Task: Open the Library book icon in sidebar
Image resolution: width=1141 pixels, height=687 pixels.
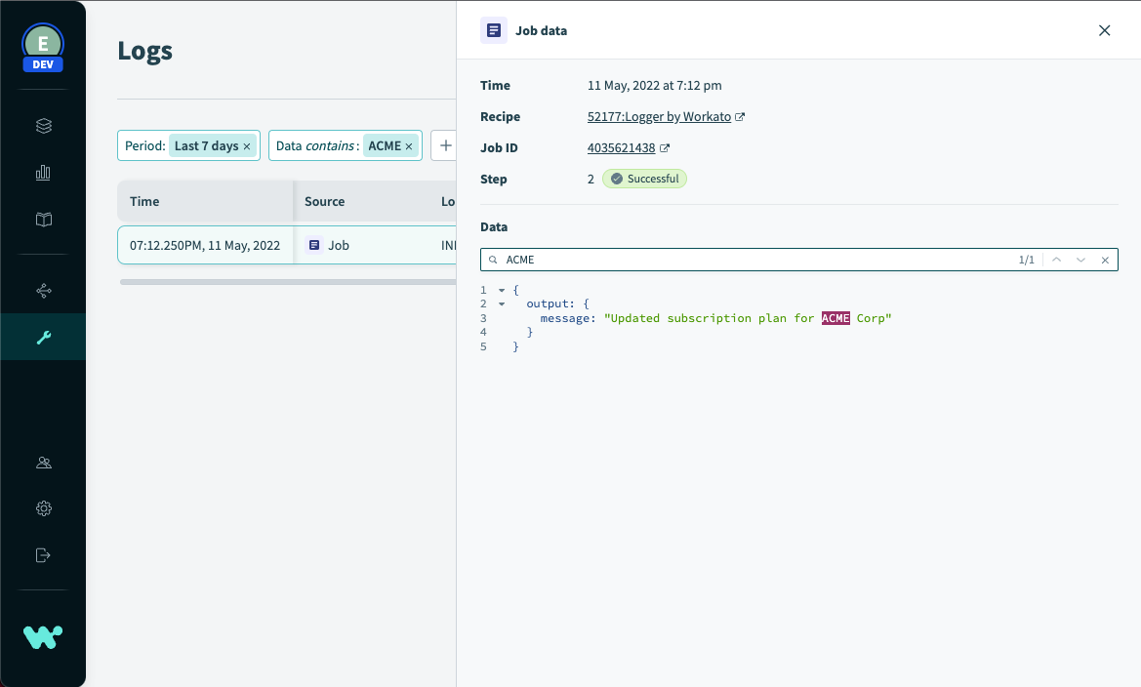Action: click(x=43, y=220)
